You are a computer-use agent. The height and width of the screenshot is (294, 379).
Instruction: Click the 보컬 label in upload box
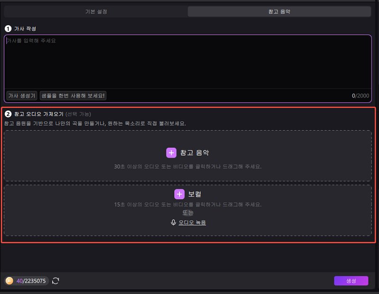[x=195, y=194]
